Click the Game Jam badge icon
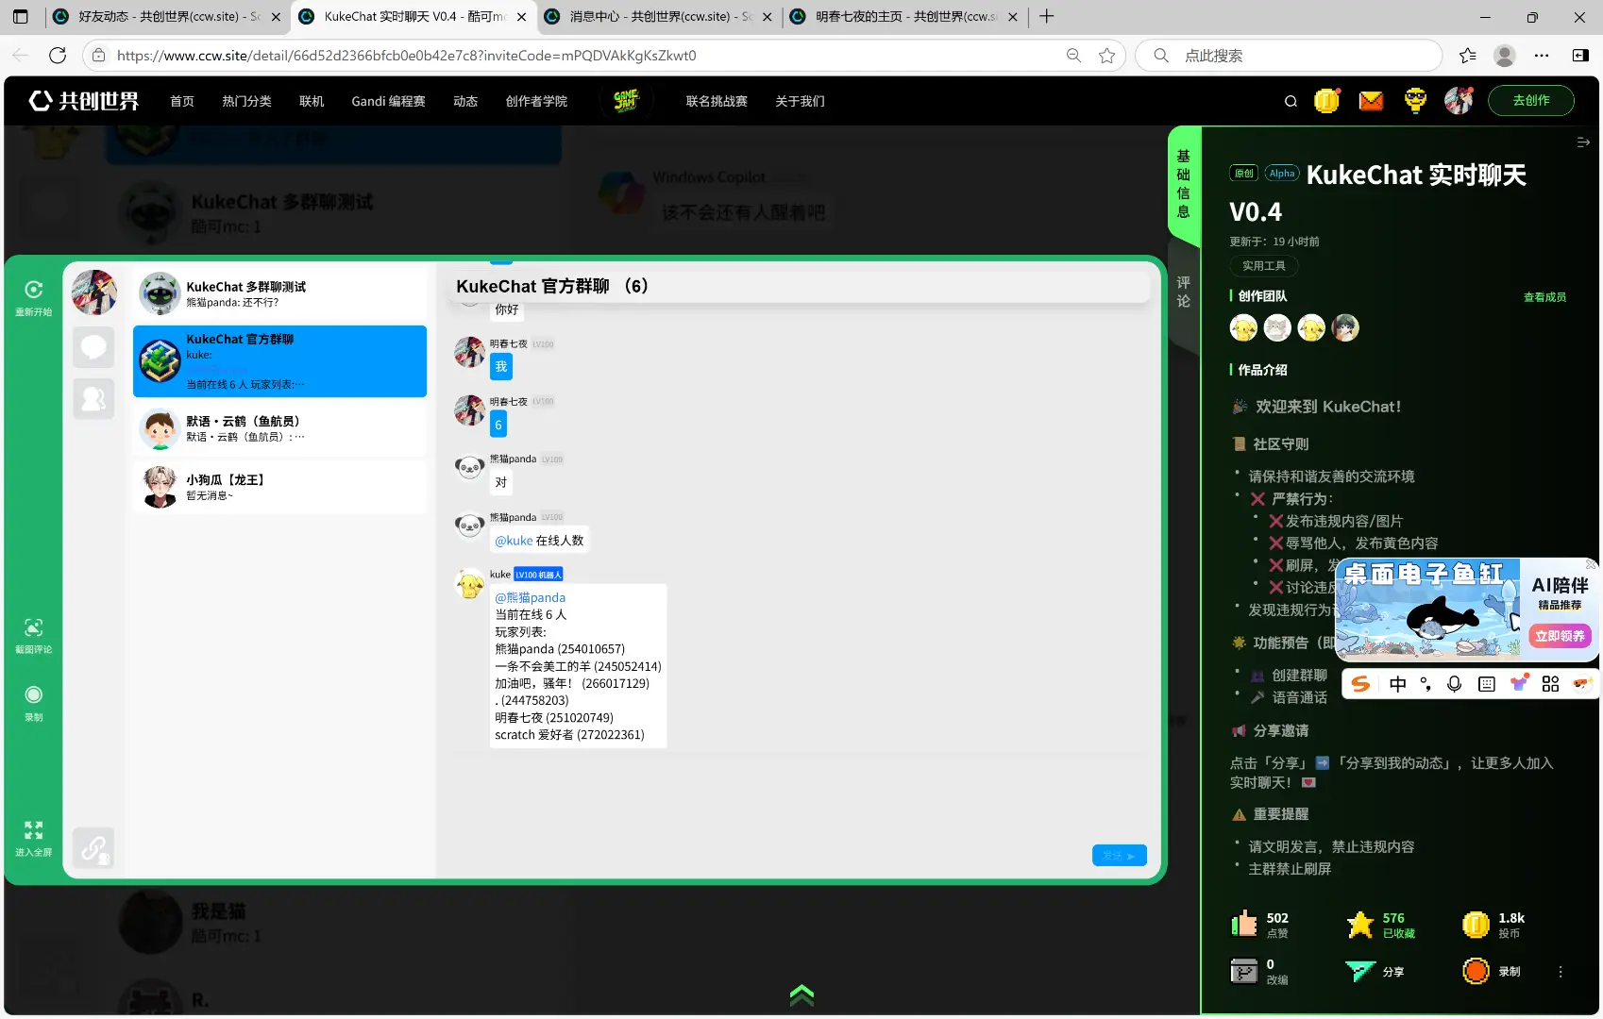This screenshot has height=1019, width=1603. pyautogui.click(x=626, y=100)
